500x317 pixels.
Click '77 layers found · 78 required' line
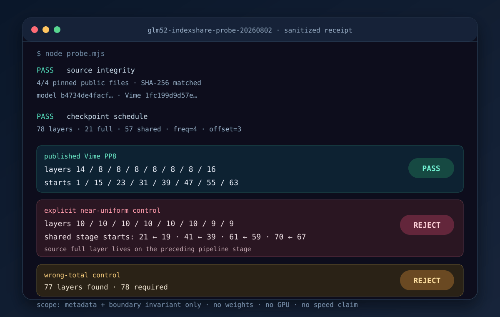pyautogui.click(x=106, y=287)
